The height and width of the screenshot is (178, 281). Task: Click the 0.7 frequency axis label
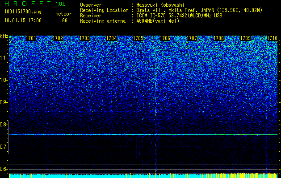4,147
